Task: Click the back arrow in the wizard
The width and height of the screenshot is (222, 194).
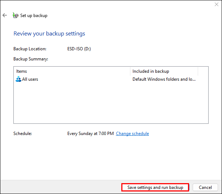Action: 5,16
